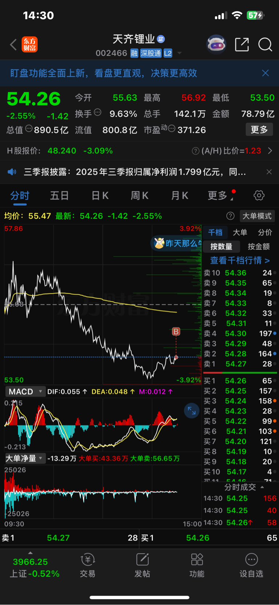Screen dimensions: 279x605
Task: Tap the 上证 3966.25 index ticker
Action: [35, 568]
